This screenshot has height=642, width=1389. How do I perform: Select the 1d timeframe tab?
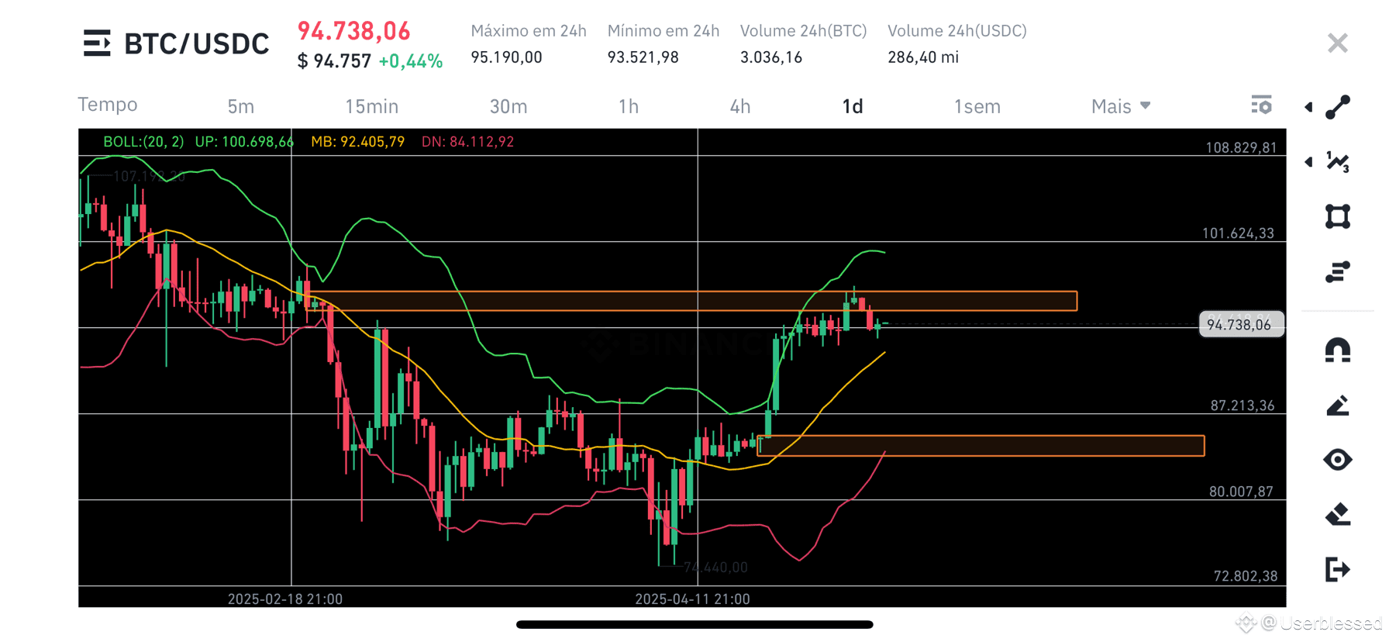(853, 106)
